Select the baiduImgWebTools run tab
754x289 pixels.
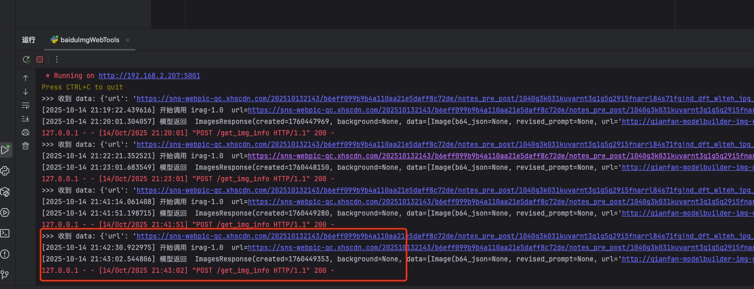click(90, 40)
